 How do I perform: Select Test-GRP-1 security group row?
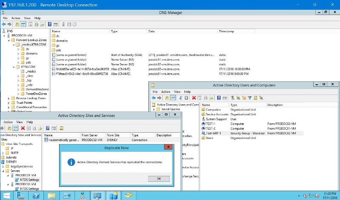tap(252, 133)
